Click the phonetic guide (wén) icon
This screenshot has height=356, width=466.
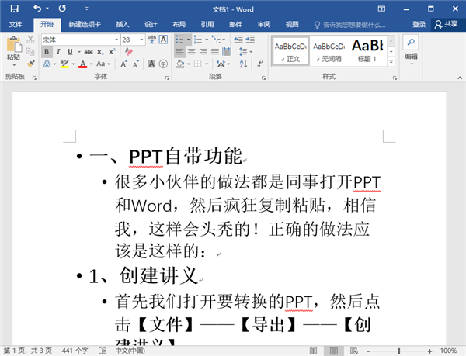[x=151, y=40]
